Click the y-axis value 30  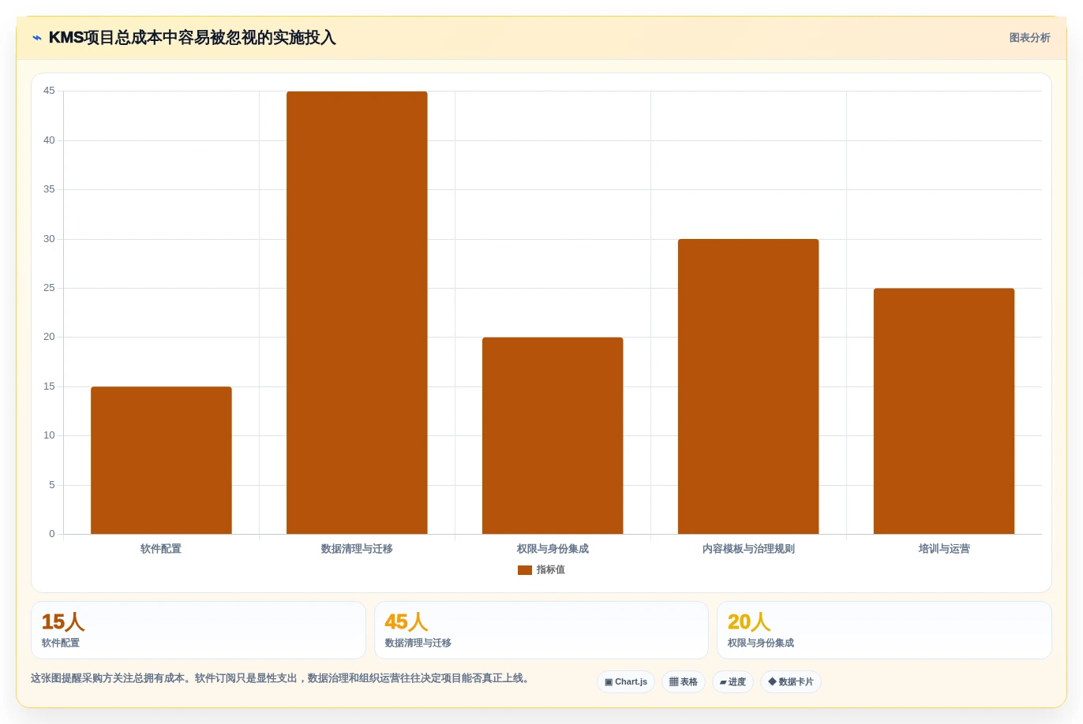coord(49,239)
